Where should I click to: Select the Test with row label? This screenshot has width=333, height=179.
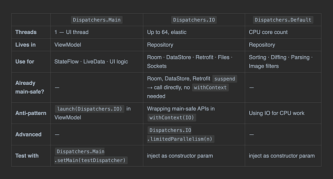click(x=27, y=156)
